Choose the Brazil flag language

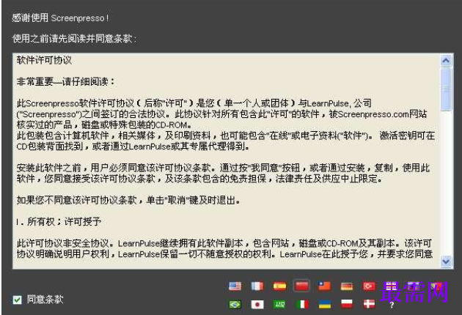point(235,304)
